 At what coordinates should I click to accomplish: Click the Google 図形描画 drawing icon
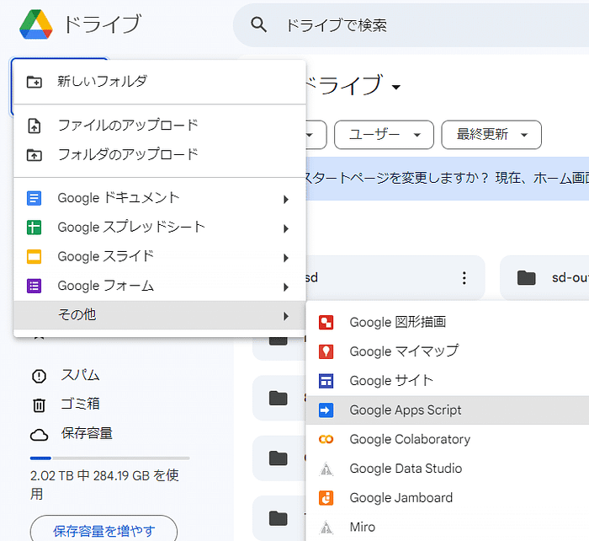pos(326,323)
